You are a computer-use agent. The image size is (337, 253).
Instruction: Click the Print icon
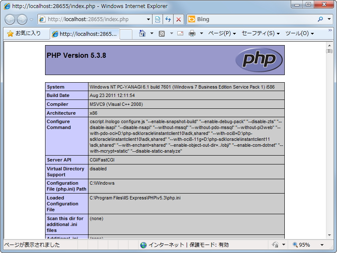pos(192,33)
